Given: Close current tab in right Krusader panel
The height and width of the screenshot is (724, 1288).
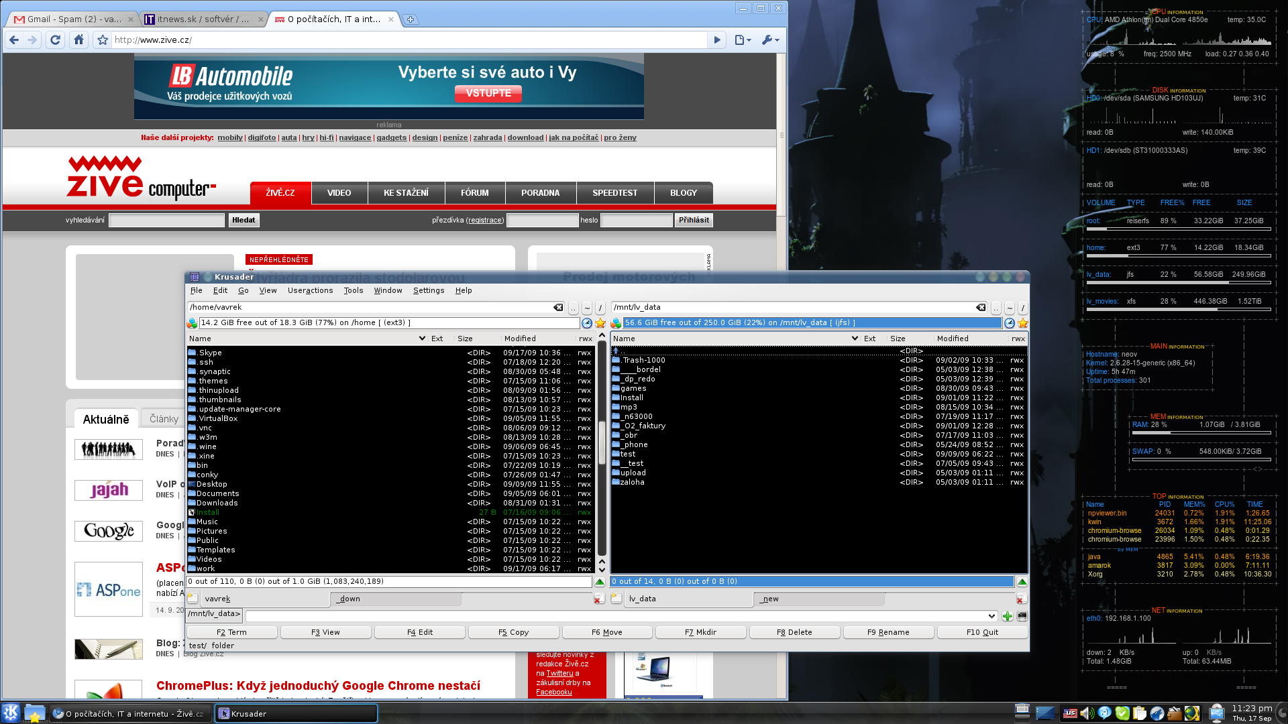Looking at the screenshot, I should (1021, 599).
